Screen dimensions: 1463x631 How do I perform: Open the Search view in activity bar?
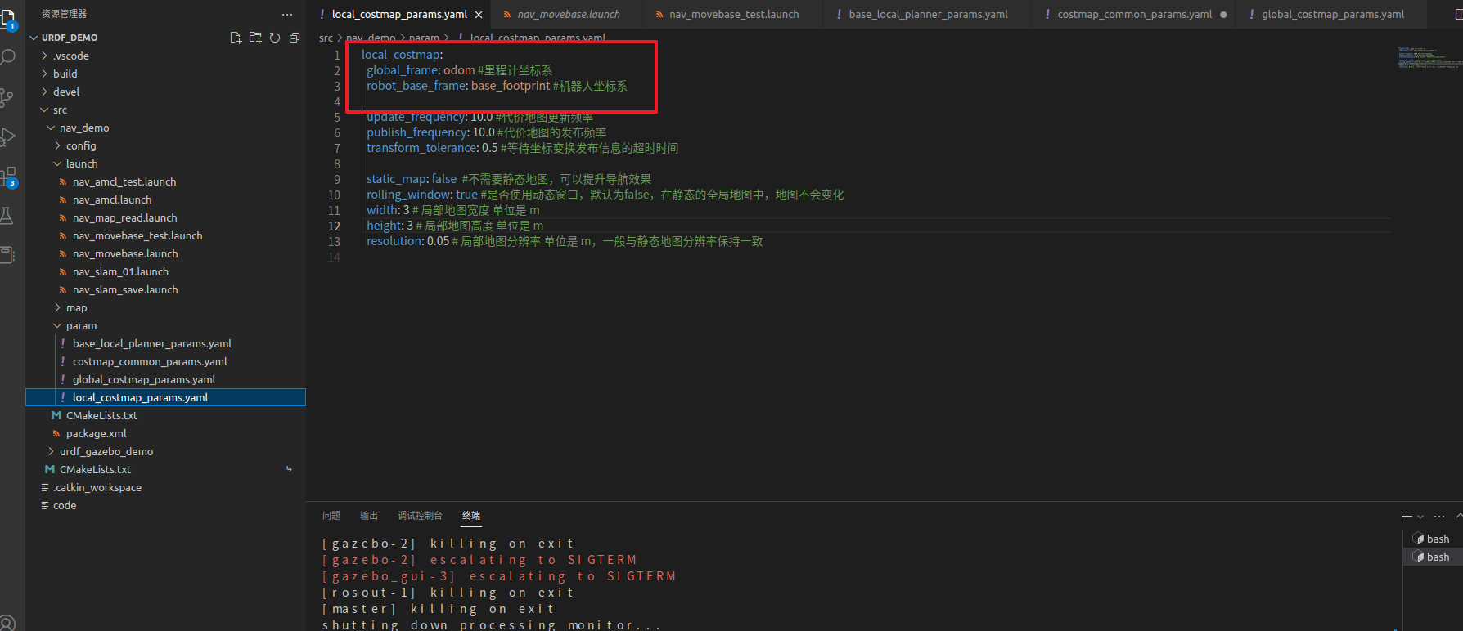click(x=7, y=57)
